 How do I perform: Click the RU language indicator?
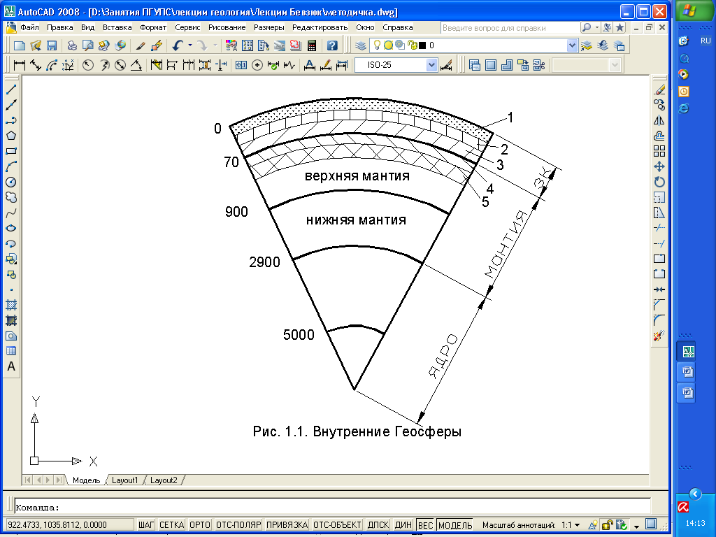(x=706, y=41)
